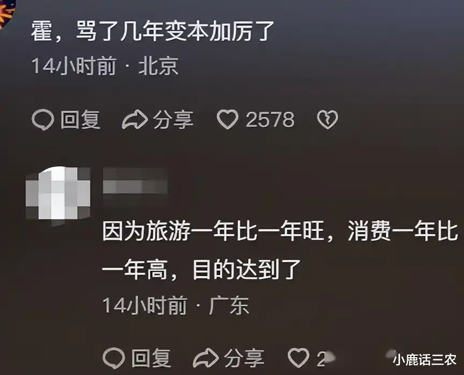Screen dimensions: 464x375
Task: Click the 14小时前 · 广东 timestamp
Action: point(176,305)
